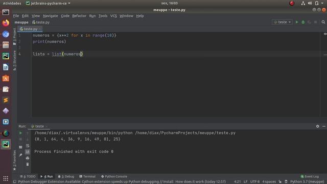Toggle read-only lock in status bar
327x184 pixels.
pyautogui.click(x=280, y=182)
